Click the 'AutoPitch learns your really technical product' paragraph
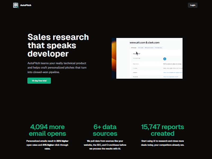This screenshot has width=212, height=159. (57, 68)
